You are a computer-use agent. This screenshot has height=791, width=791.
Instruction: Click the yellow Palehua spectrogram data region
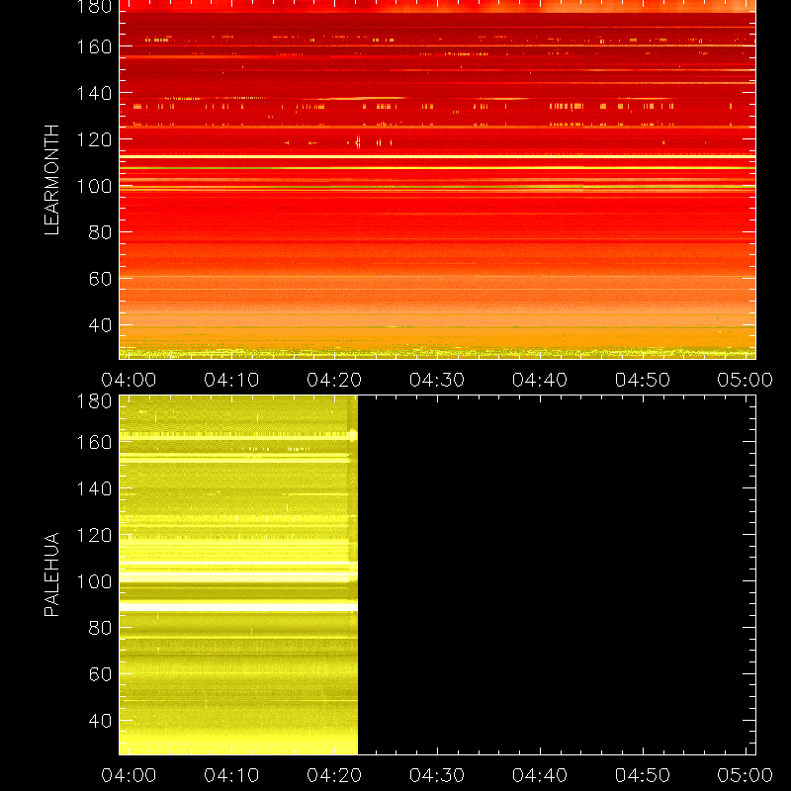238,575
